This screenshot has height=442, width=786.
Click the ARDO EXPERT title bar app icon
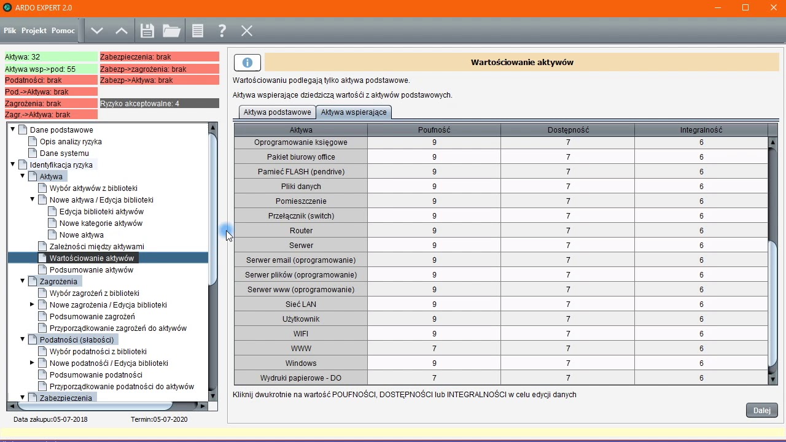pyautogui.click(x=7, y=7)
